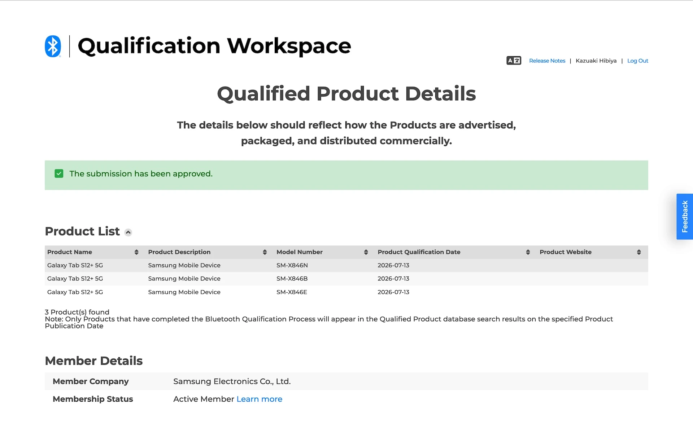Open the Learn more membership link
The width and height of the screenshot is (693, 433).
pyautogui.click(x=259, y=399)
